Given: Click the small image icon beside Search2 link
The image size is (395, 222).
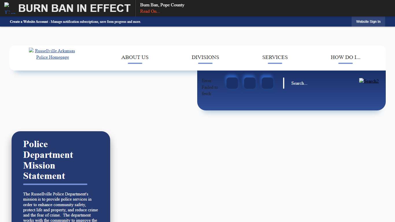Looking at the screenshot, I should pos(361,81).
